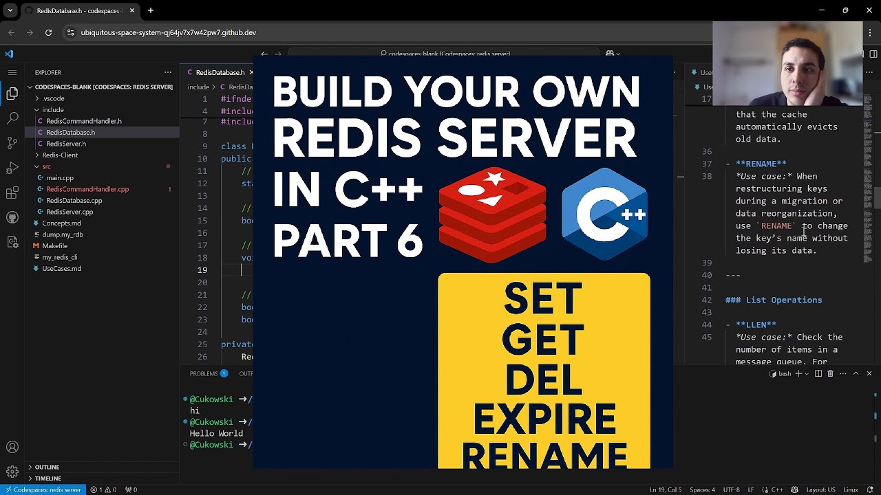Open the Accounts menu icon
This screenshot has height=495, width=881.
[x=12, y=447]
